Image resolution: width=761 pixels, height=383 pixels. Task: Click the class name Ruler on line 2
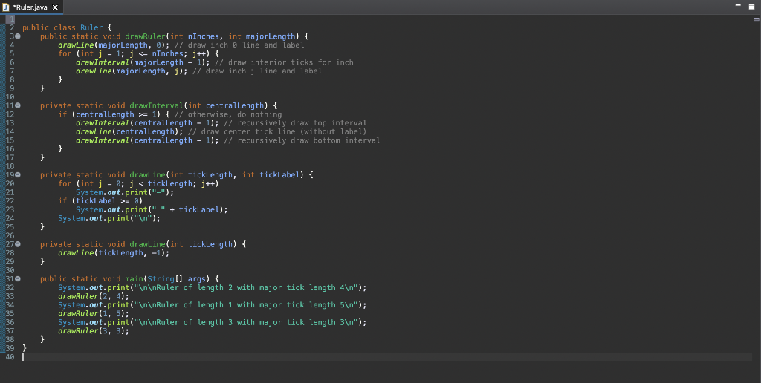pyautogui.click(x=91, y=27)
